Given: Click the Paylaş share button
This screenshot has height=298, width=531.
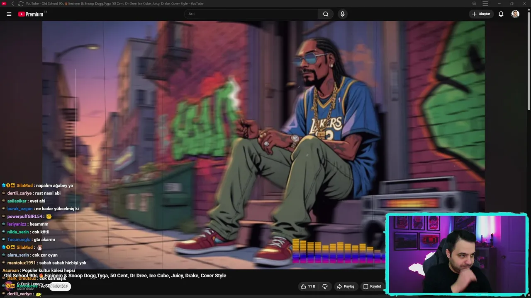Looking at the screenshot, I should tap(346, 286).
